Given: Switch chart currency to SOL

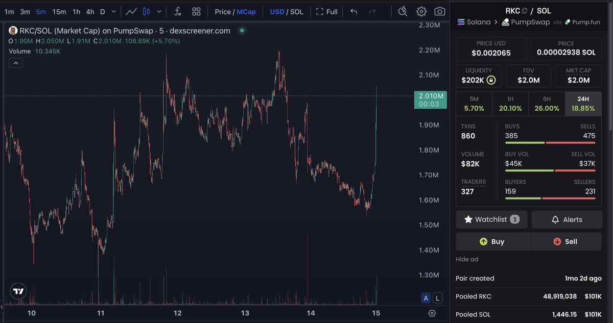Looking at the screenshot, I should (297, 11).
